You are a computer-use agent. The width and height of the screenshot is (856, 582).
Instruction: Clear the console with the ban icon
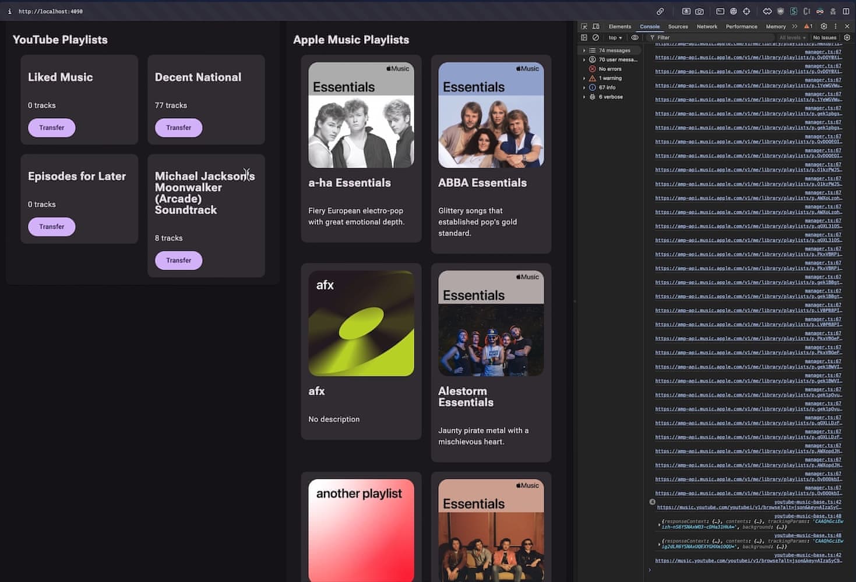click(x=596, y=37)
